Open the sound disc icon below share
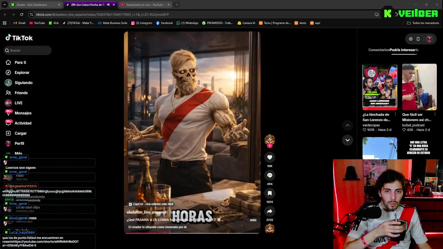This screenshot has height=249, width=443. coord(270,229)
